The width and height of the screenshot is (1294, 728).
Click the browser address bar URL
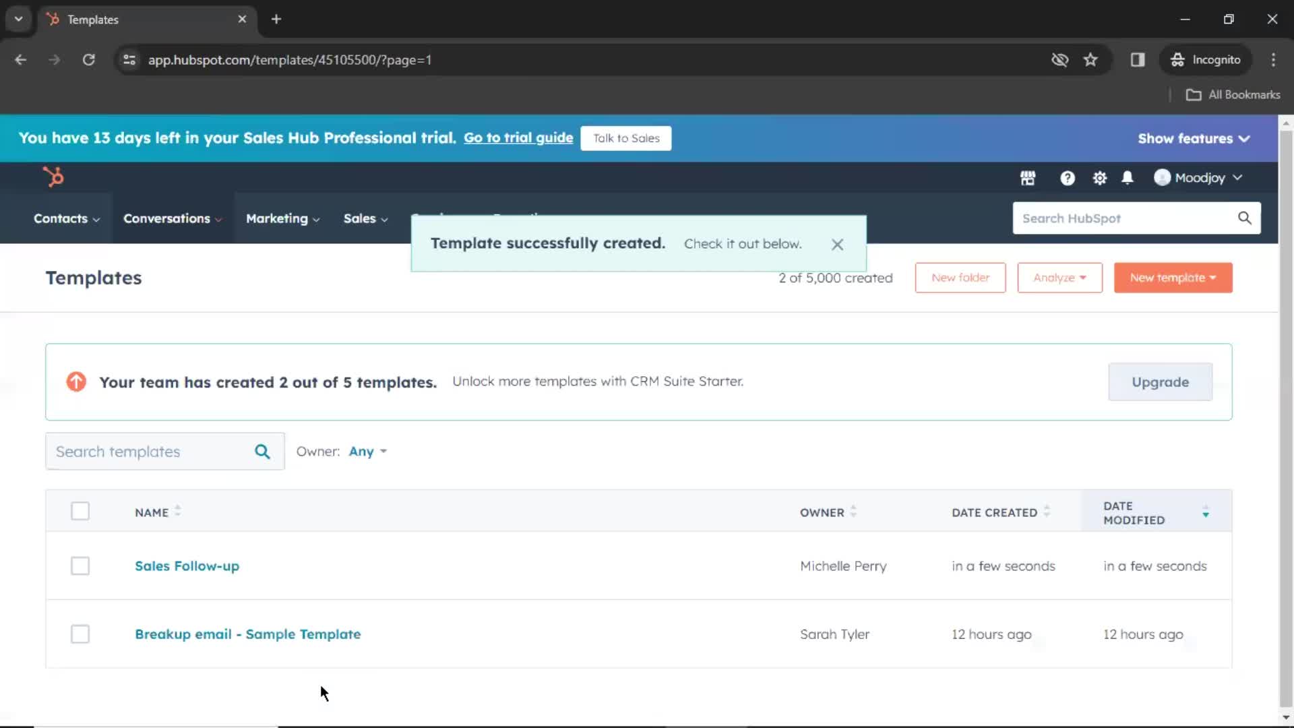click(x=290, y=60)
